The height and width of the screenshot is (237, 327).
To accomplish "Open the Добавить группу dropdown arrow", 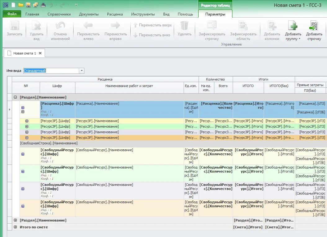I will tap(299, 39).
